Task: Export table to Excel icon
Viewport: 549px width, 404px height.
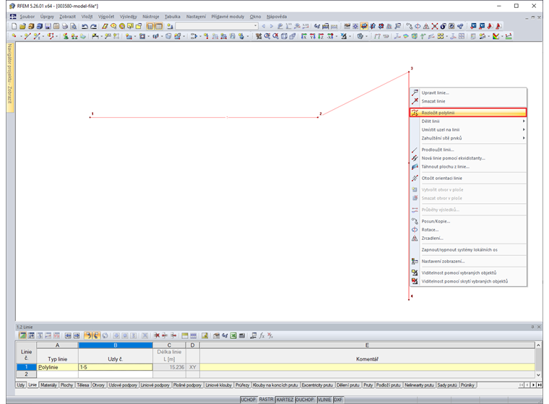Action: pos(233,335)
